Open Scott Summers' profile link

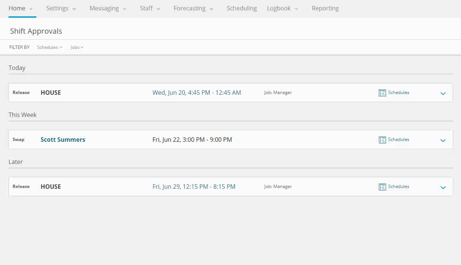(x=63, y=140)
